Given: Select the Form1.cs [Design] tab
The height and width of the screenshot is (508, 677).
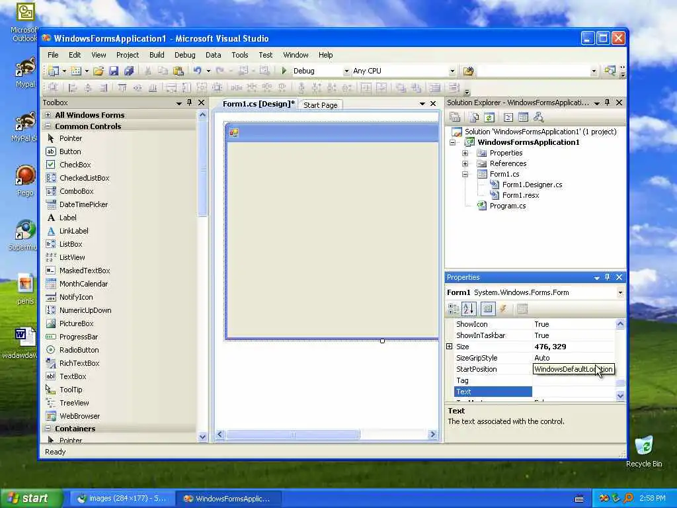Looking at the screenshot, I should click(259, 104).
